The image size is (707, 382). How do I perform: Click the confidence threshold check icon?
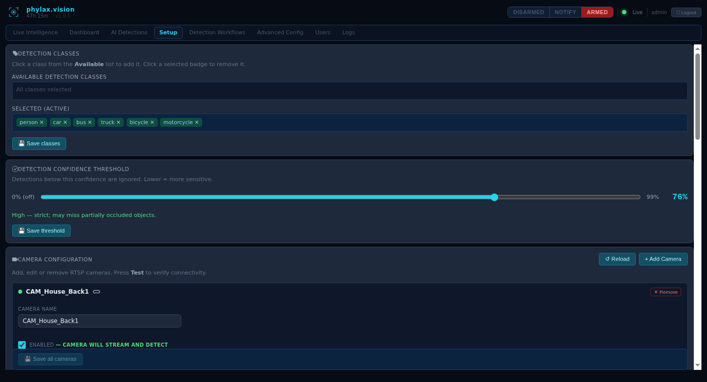tap(15, 169)
